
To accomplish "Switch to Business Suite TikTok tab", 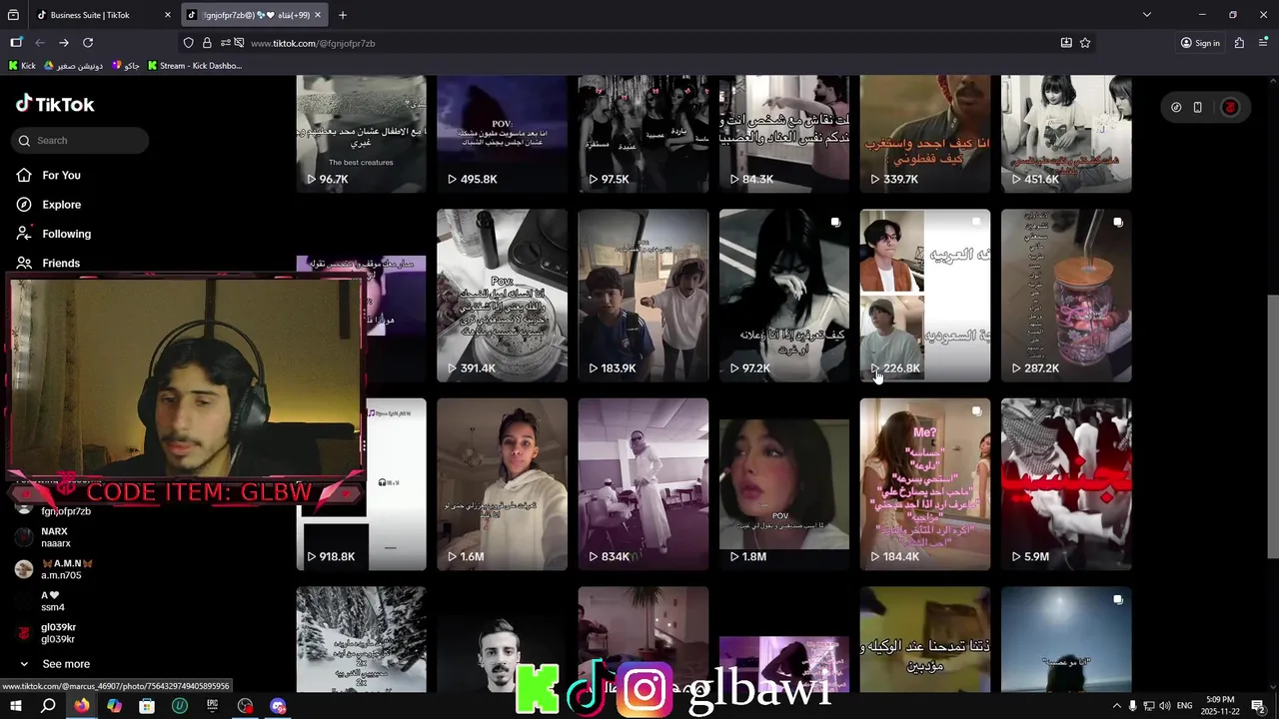I will [x=103, y=15].
